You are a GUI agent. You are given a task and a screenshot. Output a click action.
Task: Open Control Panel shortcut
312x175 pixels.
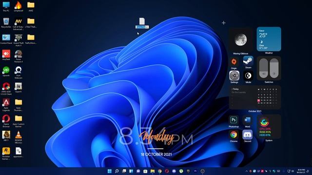(x=6, y=39)
